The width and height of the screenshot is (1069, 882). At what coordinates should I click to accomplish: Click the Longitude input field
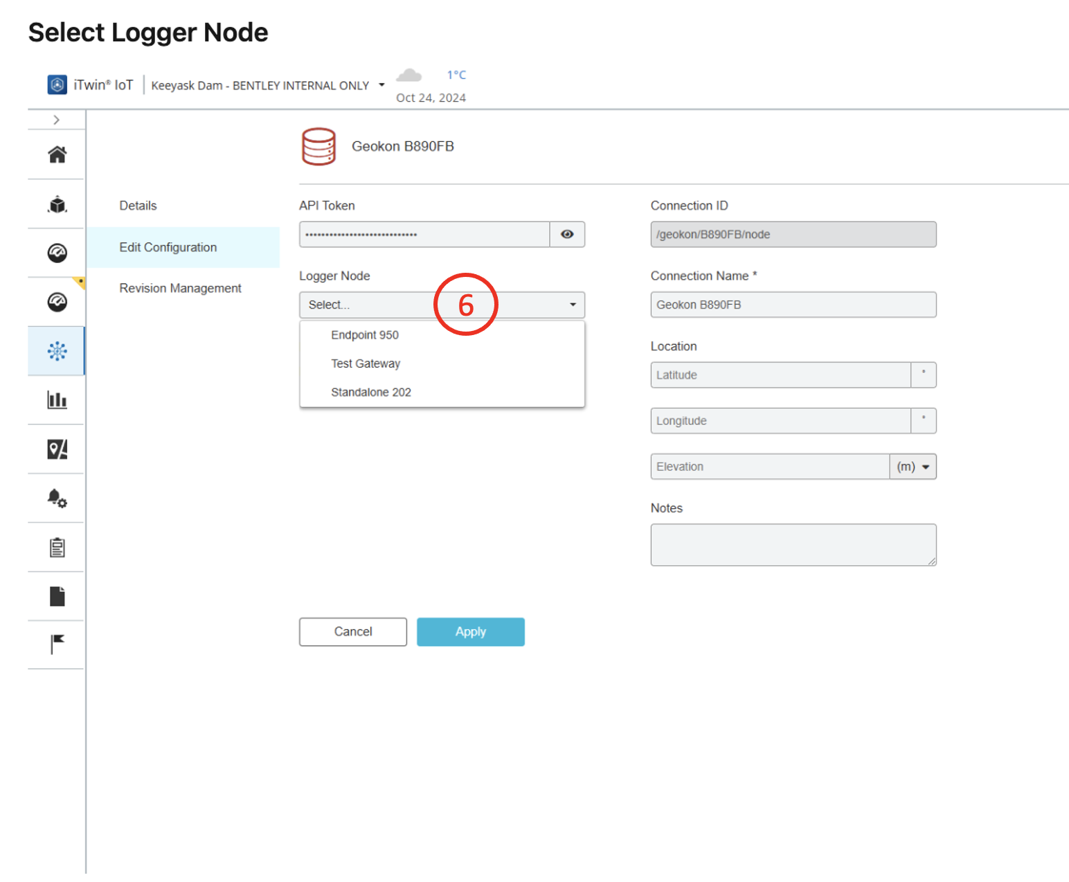[x=781, y=421]
